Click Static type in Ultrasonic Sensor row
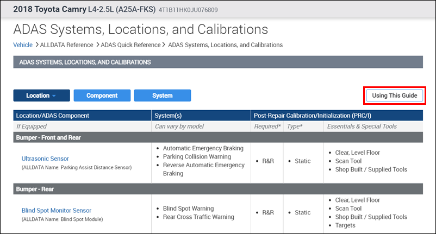Screen dimensions: 436x234 [302, 161]
